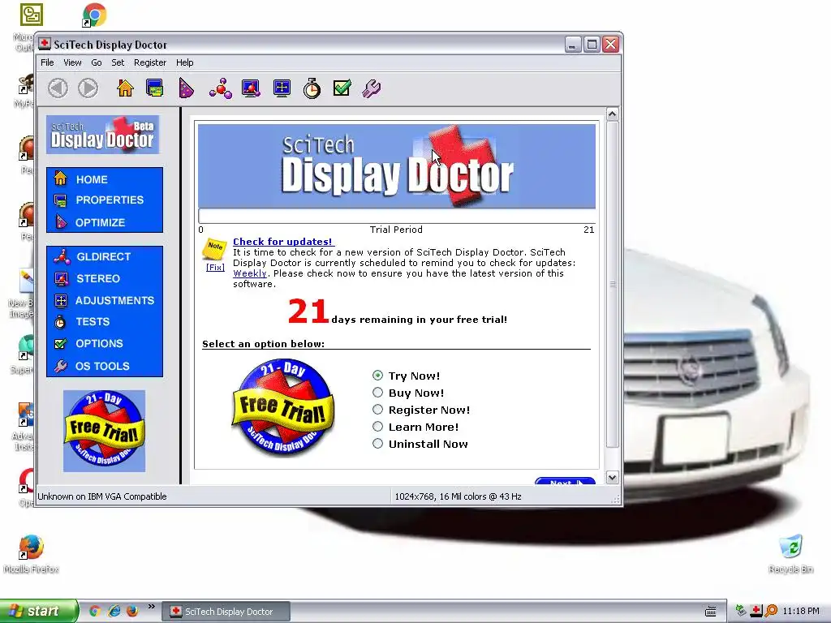Open the View menu

72,62
